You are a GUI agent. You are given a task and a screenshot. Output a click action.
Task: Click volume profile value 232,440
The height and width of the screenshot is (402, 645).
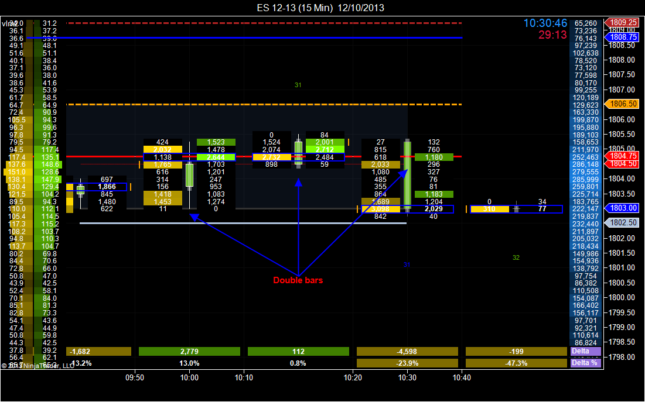point(586,224)
